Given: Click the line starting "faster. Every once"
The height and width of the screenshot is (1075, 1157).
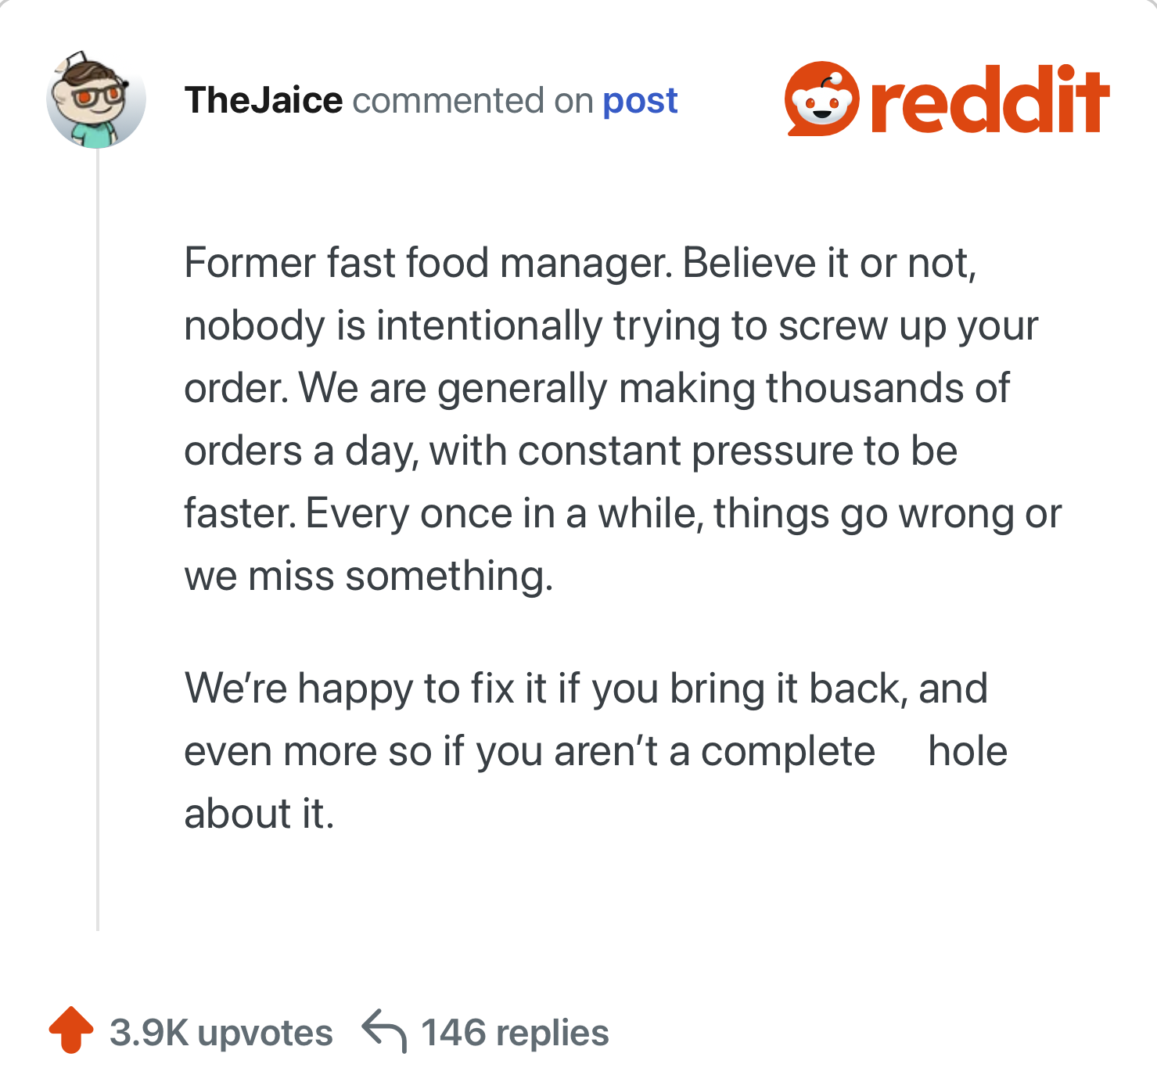Looking at the screenshot, I should tap(622, 513).
